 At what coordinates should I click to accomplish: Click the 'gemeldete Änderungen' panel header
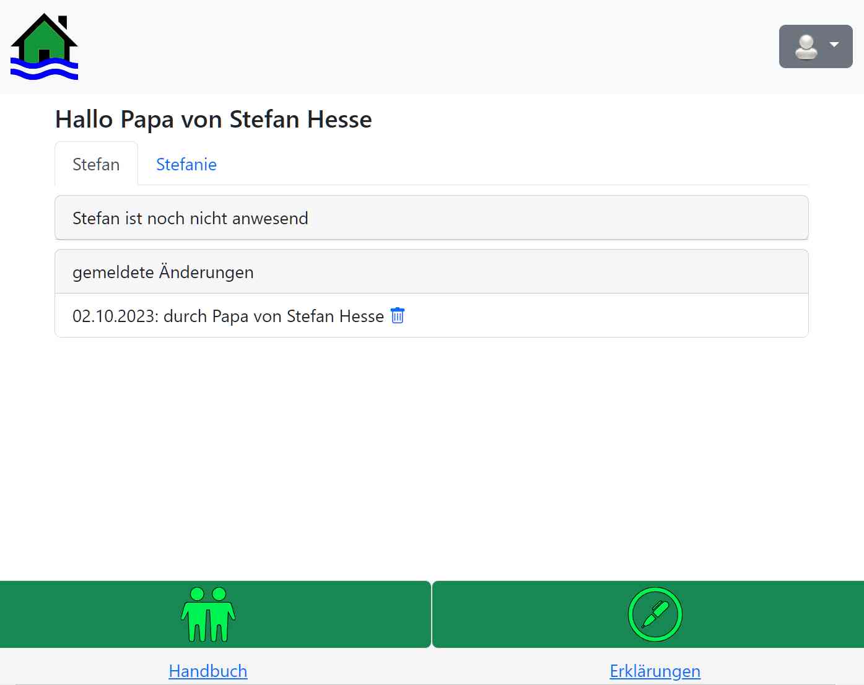point(431,272)
